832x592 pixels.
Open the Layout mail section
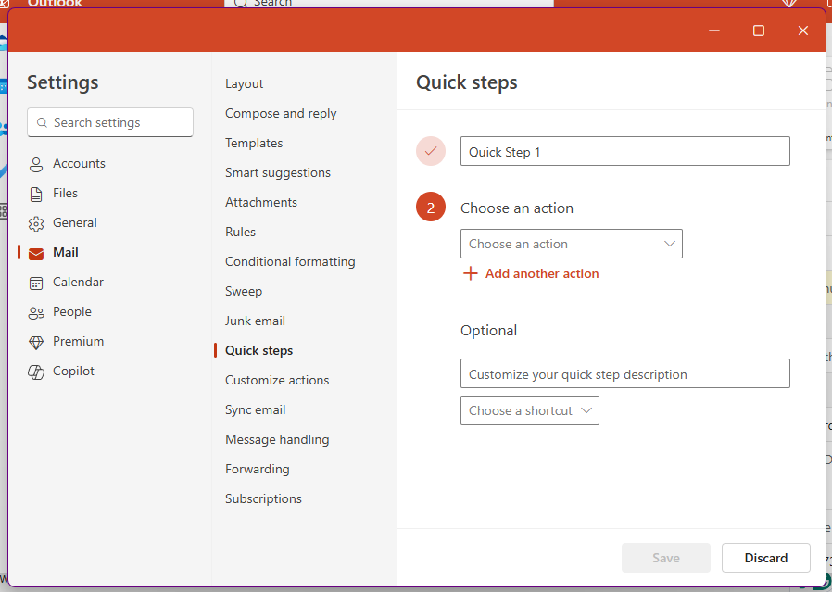click(x=244, y=83)
